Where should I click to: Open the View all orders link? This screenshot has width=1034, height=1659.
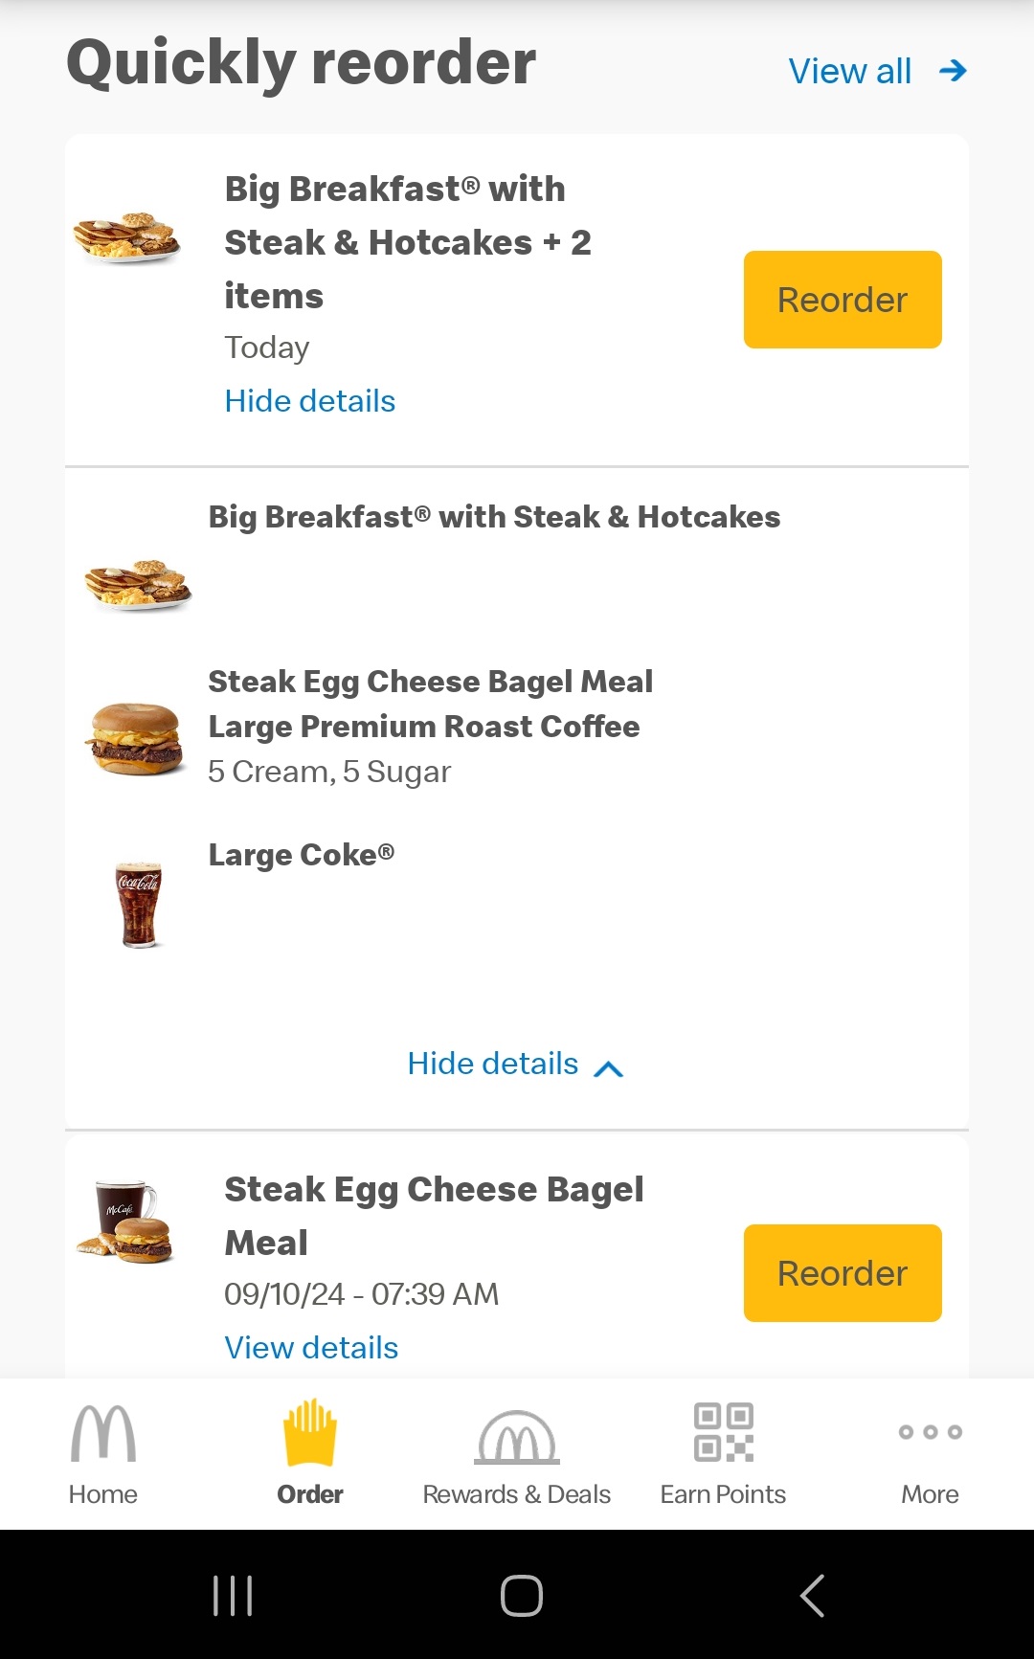[x=849, y=71]
